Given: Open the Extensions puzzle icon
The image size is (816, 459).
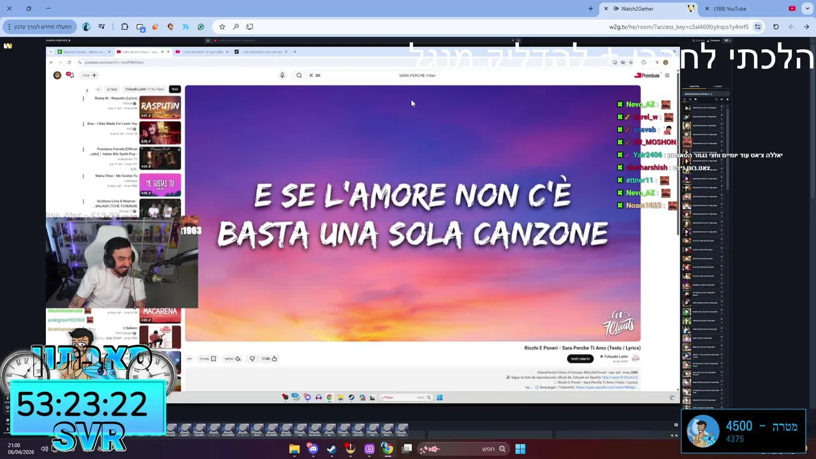Looking at the screenshot, I should pyautogui.click(x=124, y=27).
